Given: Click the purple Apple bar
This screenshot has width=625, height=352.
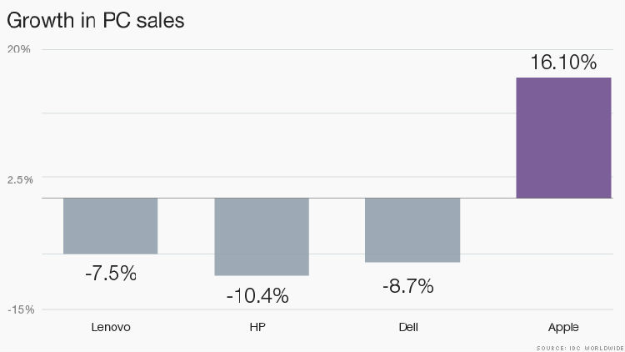Looking at the screenshot, I should (563, 138).
